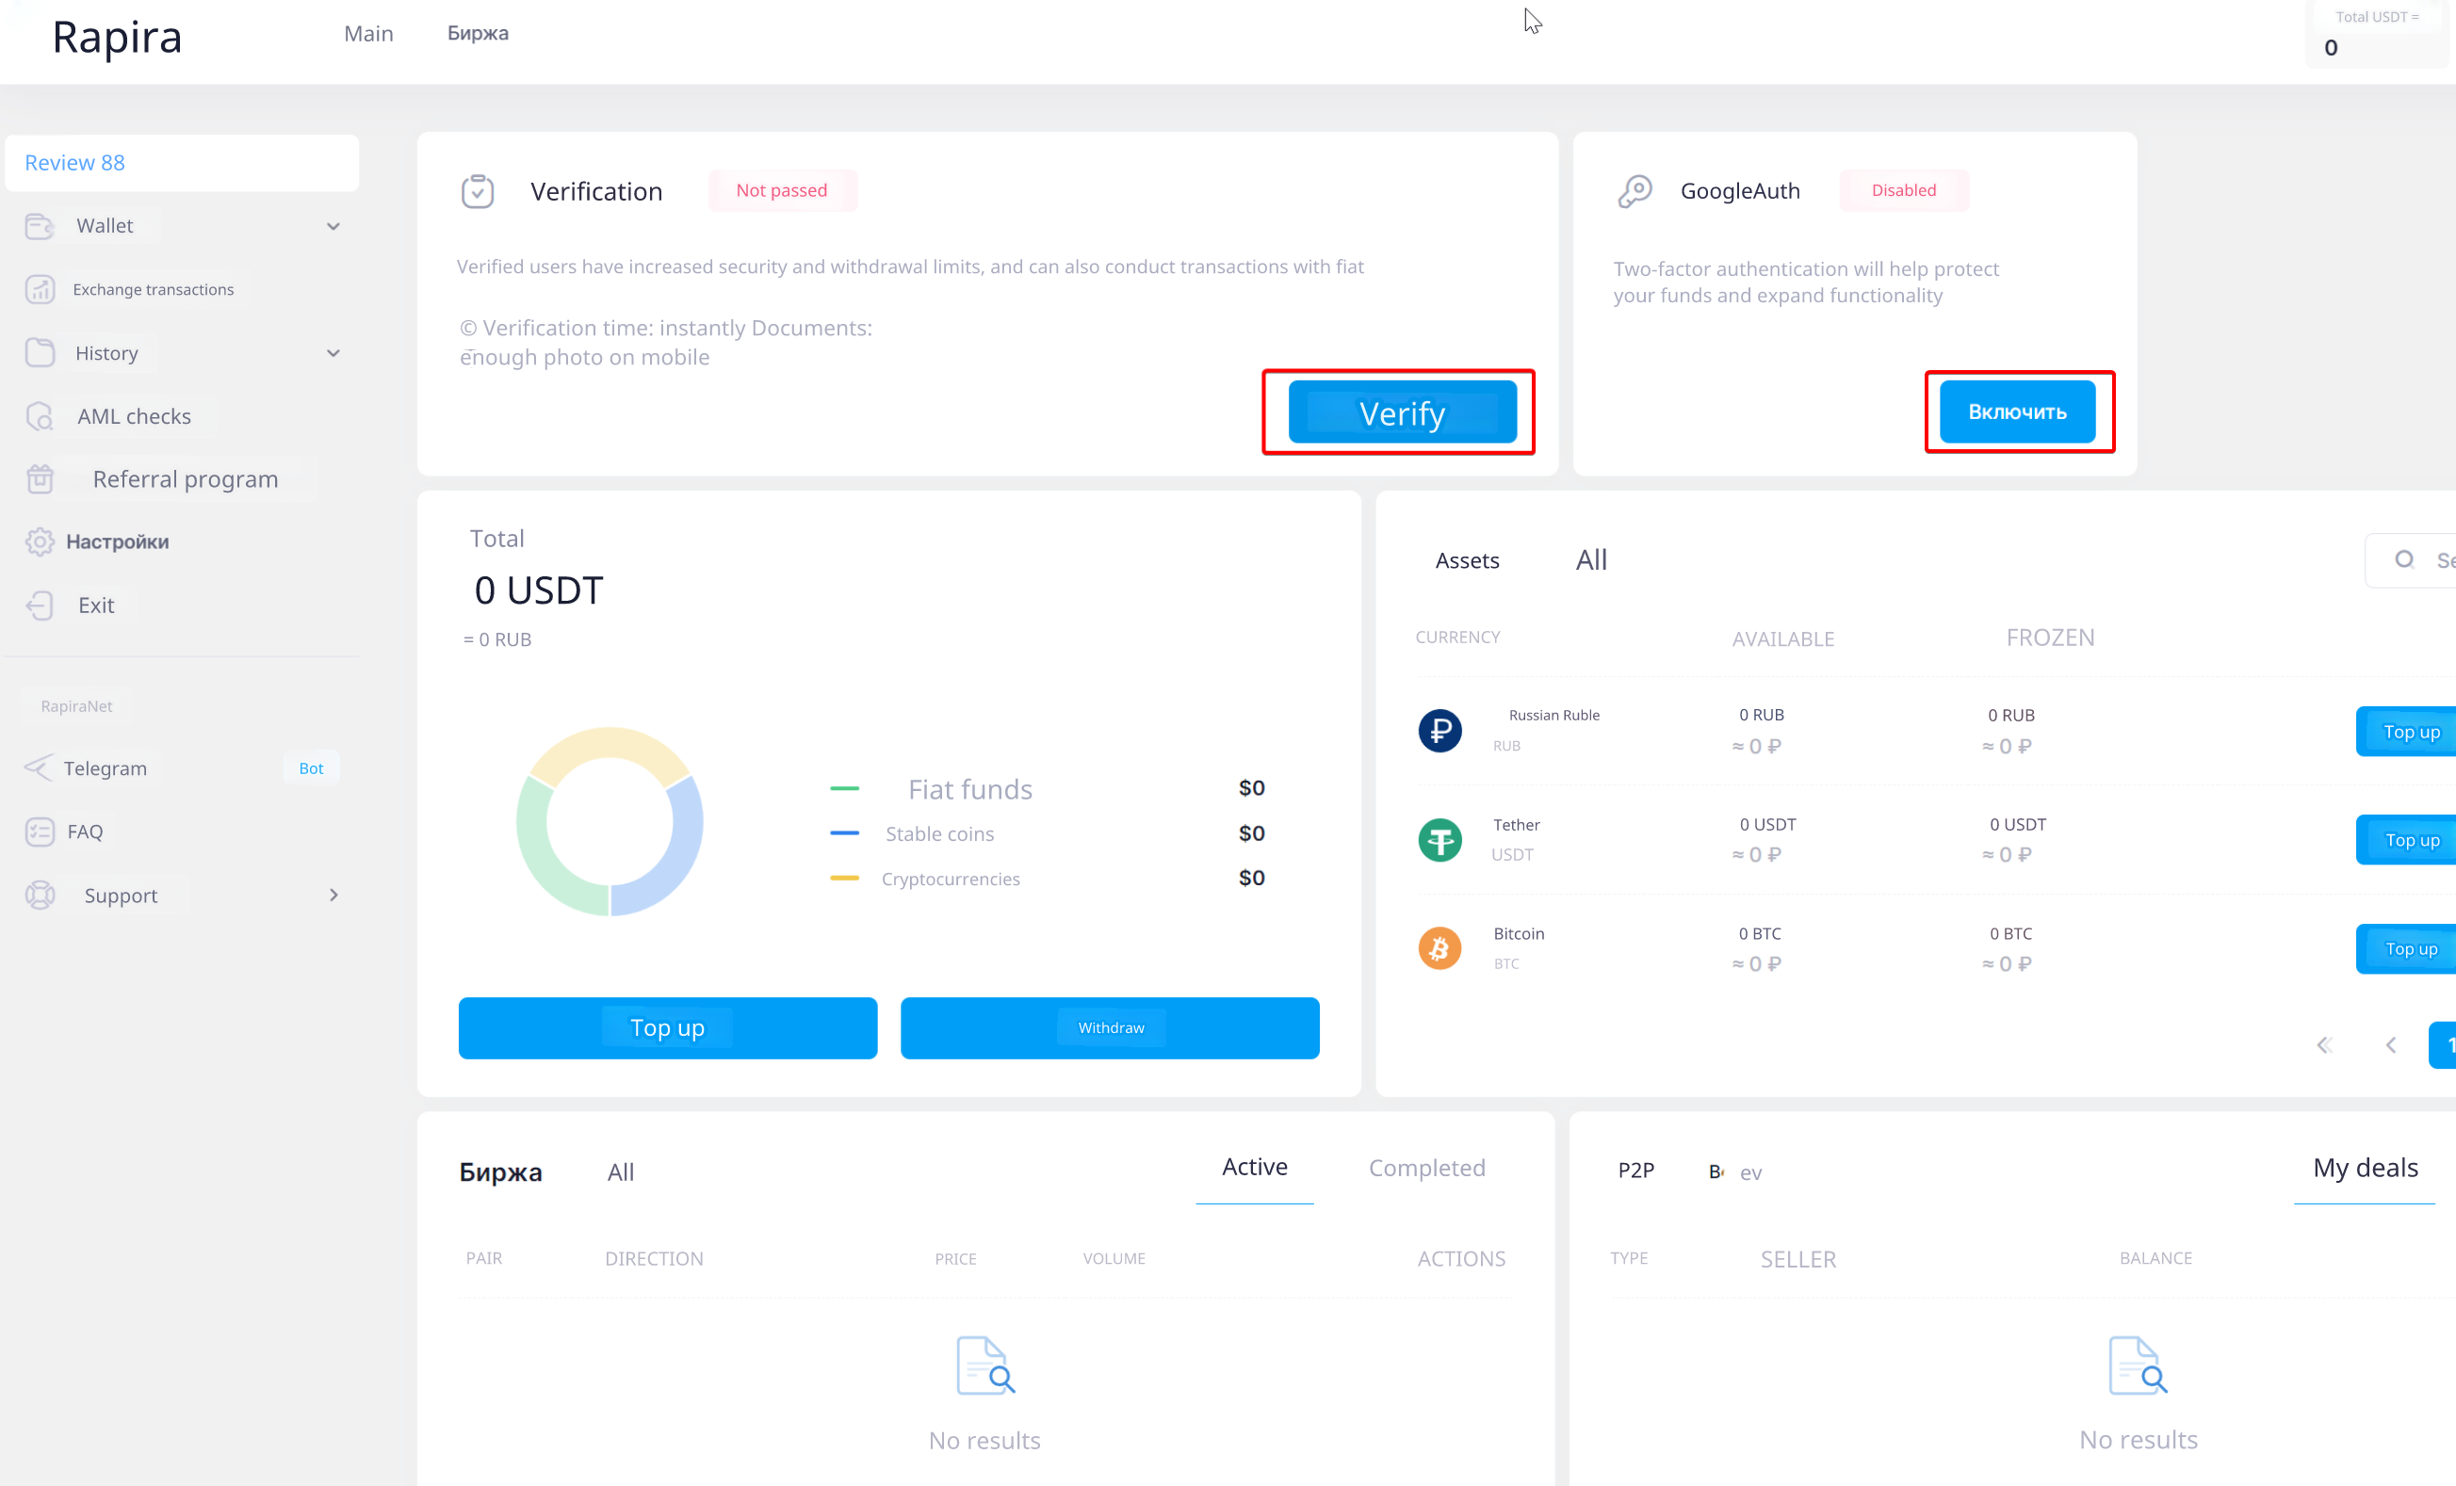Click the Wallet icon in sidebar
The image size is (2456, 1486).
39,226
